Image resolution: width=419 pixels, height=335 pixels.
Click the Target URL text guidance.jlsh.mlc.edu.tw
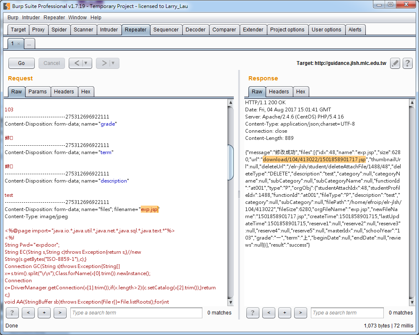350,63
